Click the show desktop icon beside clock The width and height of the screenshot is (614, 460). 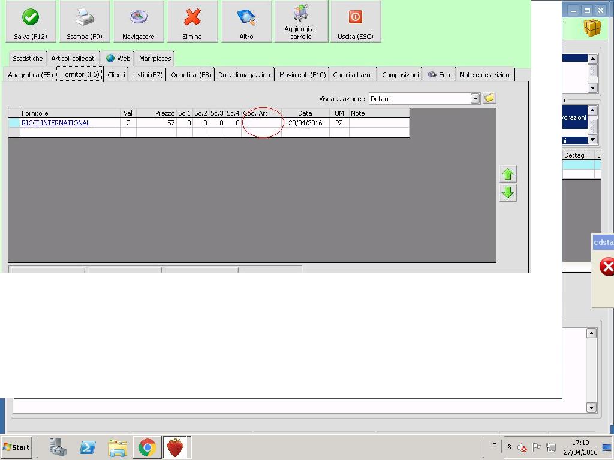pos(608,447)
